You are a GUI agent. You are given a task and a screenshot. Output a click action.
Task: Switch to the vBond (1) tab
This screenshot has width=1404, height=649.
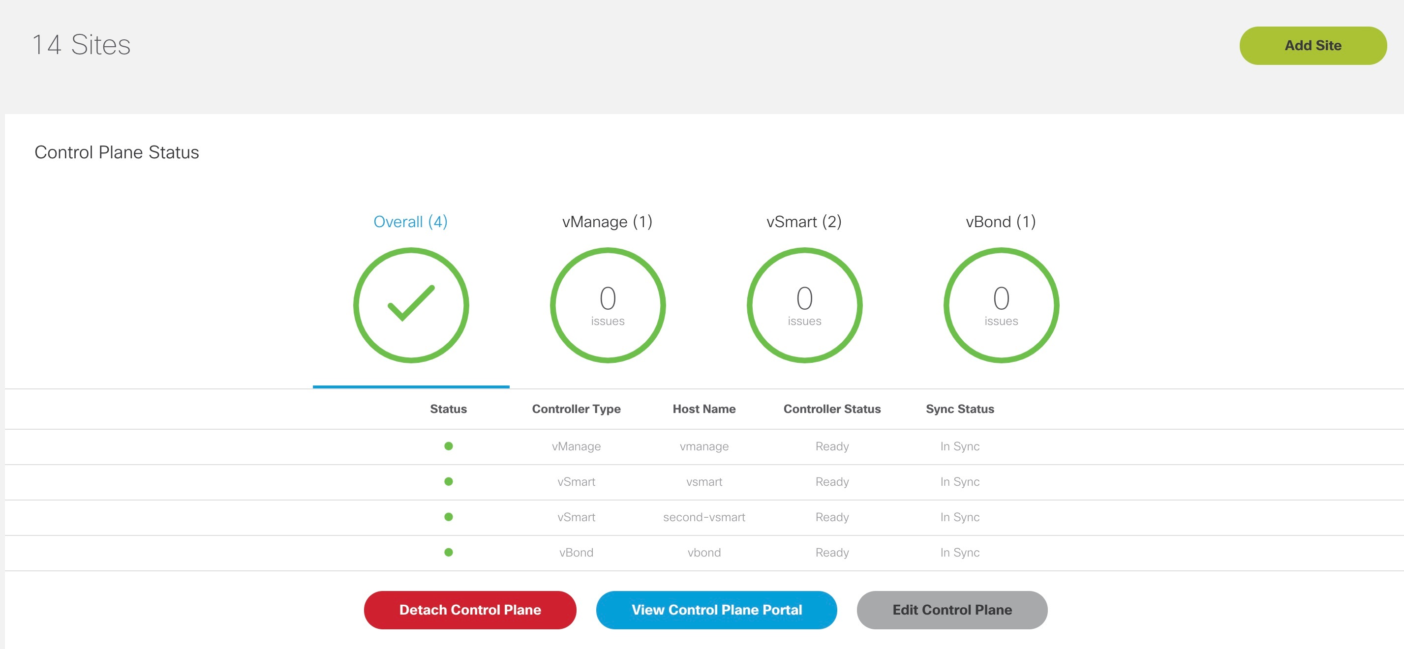(x=1001, y=222)
